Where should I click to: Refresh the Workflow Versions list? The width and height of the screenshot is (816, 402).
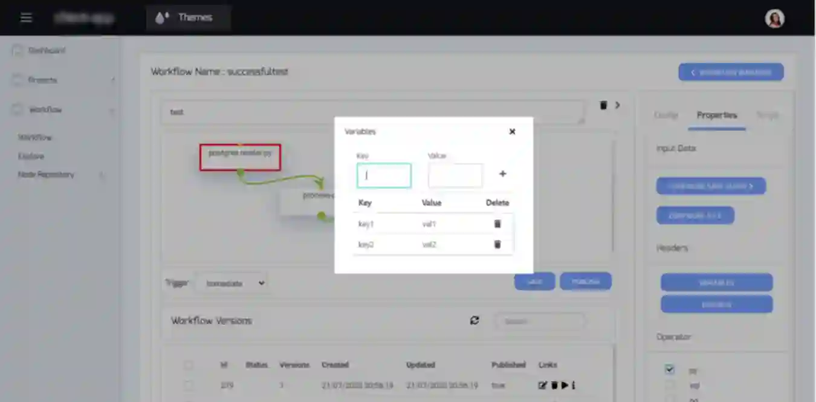coord(474,320)
